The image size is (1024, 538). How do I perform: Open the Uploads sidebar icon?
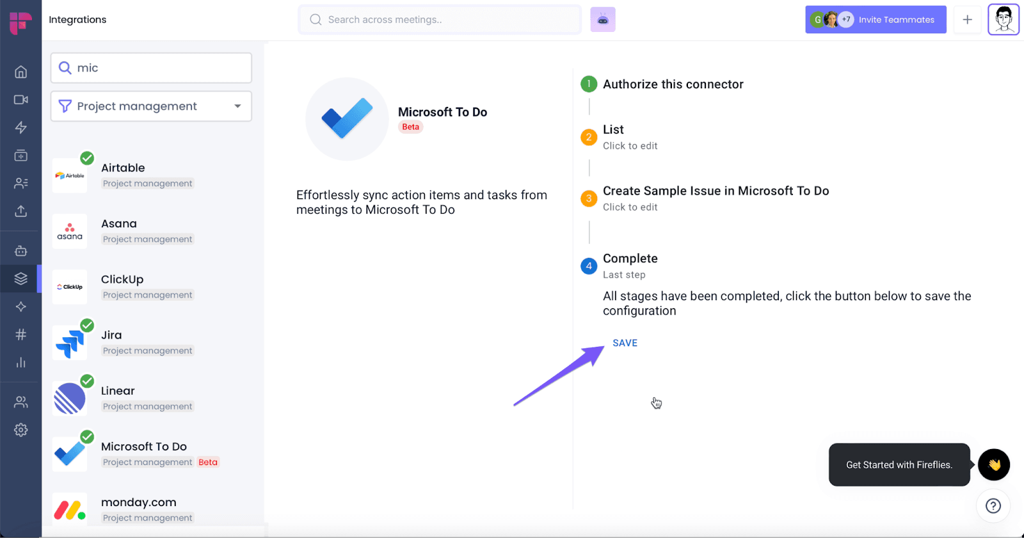pyautogui.click(x=21, y=211)
